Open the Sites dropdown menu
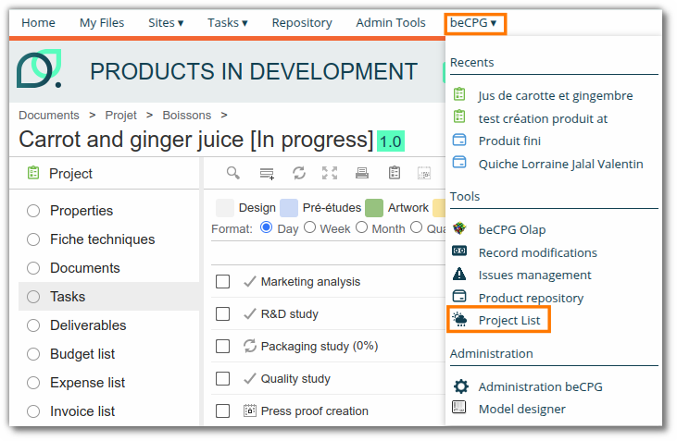 (x=166, y=22)
